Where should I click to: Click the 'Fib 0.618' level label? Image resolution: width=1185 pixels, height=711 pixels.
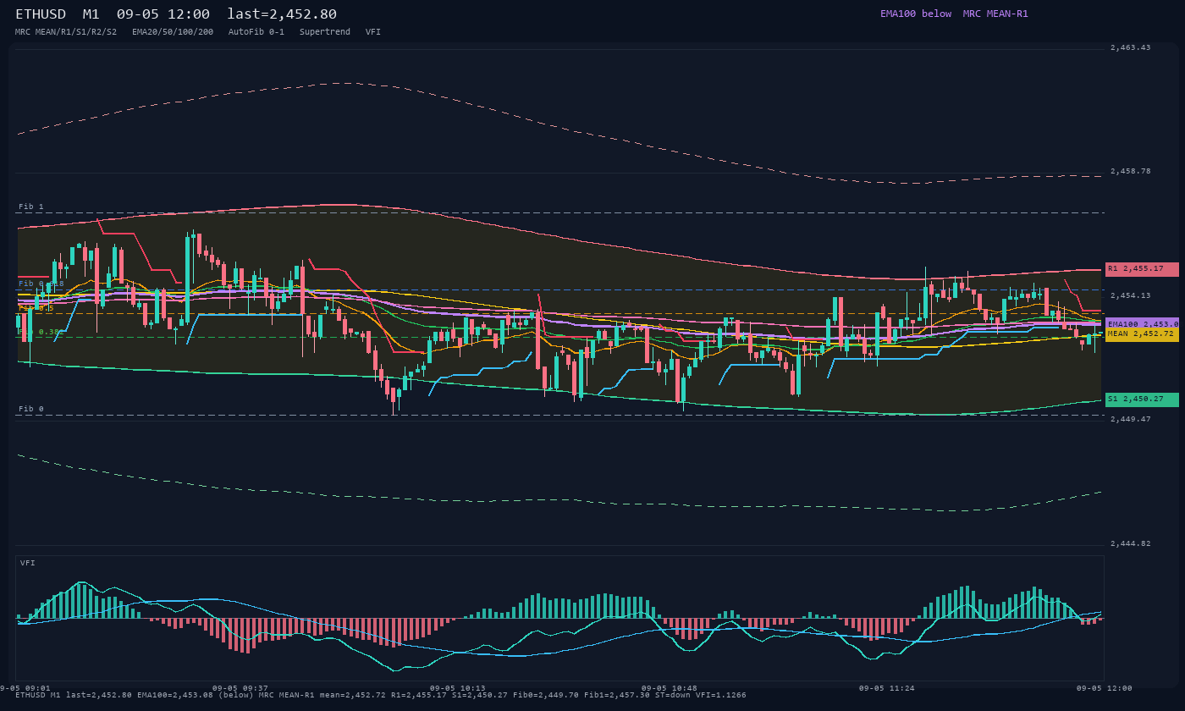(41, 284)
